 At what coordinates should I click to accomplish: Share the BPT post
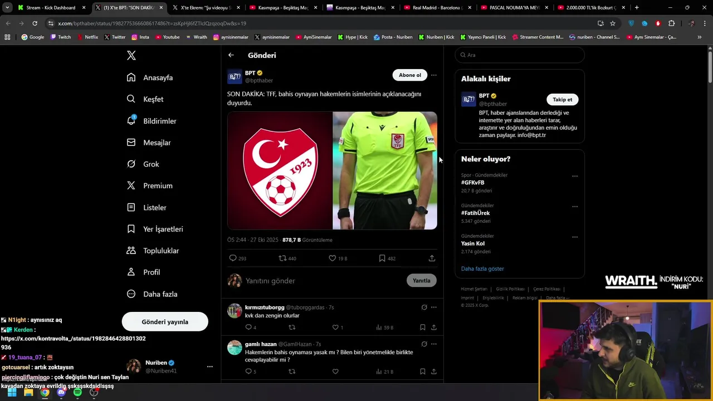(x=432, y=258)
